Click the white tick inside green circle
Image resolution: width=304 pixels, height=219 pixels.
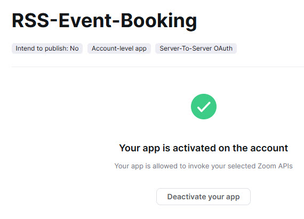click(x=204, y=107)
